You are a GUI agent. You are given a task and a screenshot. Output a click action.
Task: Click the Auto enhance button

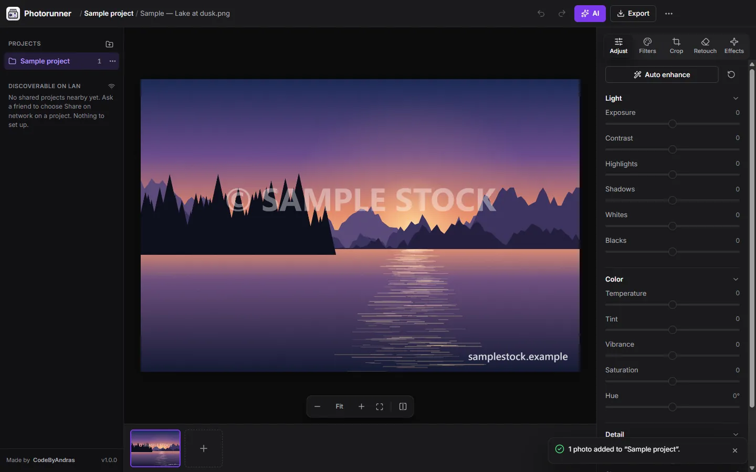(661, 74)
